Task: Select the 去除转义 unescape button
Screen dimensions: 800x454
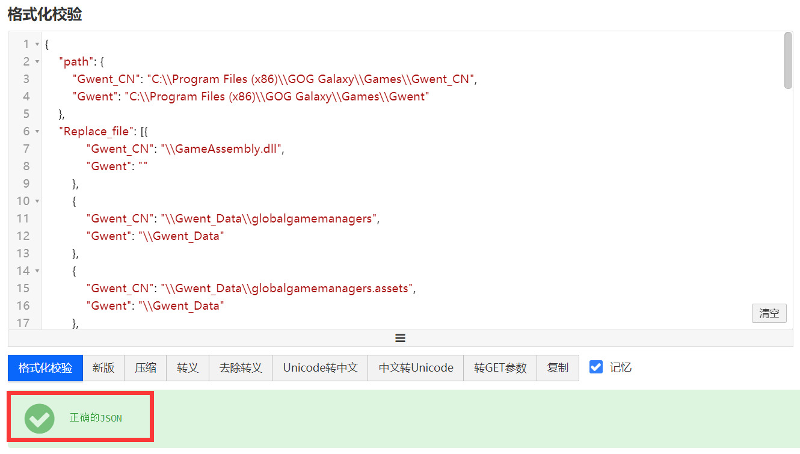Action: 241,368
